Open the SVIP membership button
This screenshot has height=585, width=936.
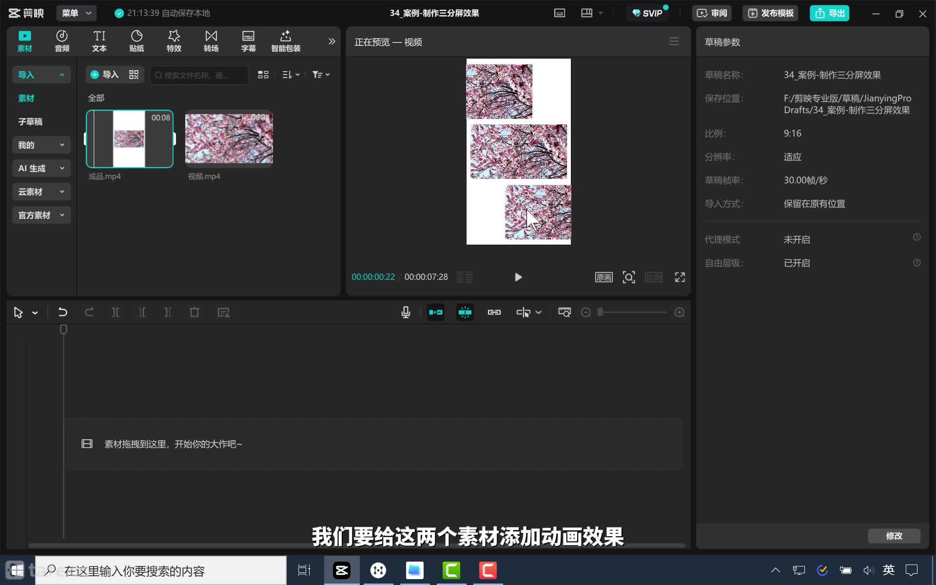[x=647, y=13]
